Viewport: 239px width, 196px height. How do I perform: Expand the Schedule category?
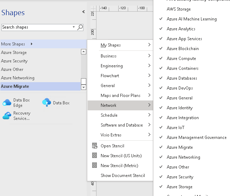120,115
